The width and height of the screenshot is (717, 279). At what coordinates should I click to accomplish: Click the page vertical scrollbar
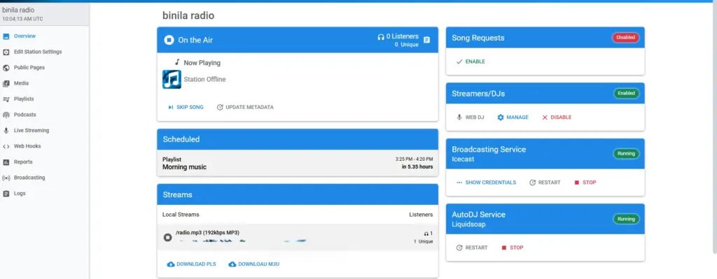coord(715,128)
